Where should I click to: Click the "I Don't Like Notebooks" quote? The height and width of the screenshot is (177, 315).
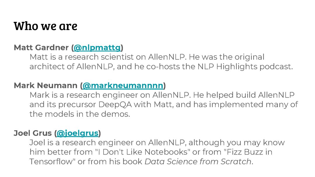[x=142, y=152]
